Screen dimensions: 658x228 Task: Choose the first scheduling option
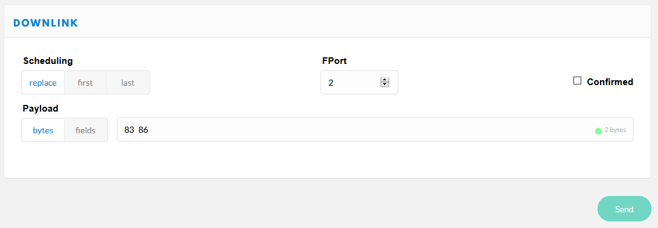coord(85,83)
